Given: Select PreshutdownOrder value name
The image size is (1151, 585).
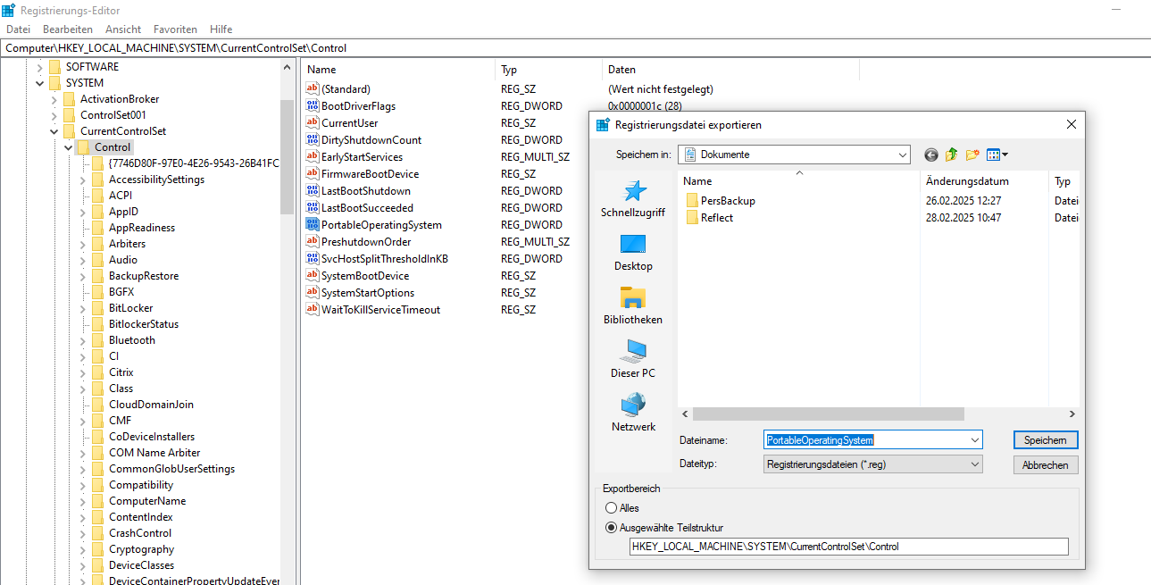Looking at the screenshot, I should click(x=366, y=242).
